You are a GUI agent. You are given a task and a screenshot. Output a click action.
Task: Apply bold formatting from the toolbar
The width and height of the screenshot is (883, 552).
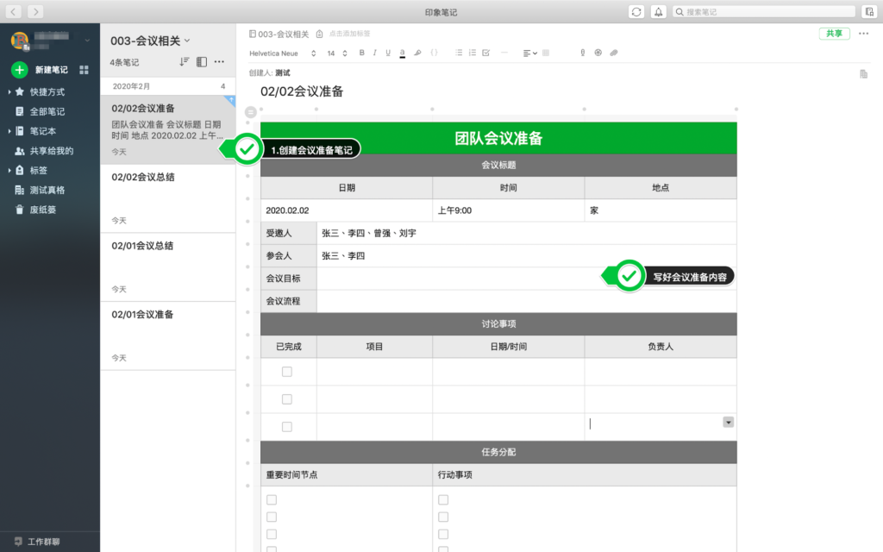362,53
